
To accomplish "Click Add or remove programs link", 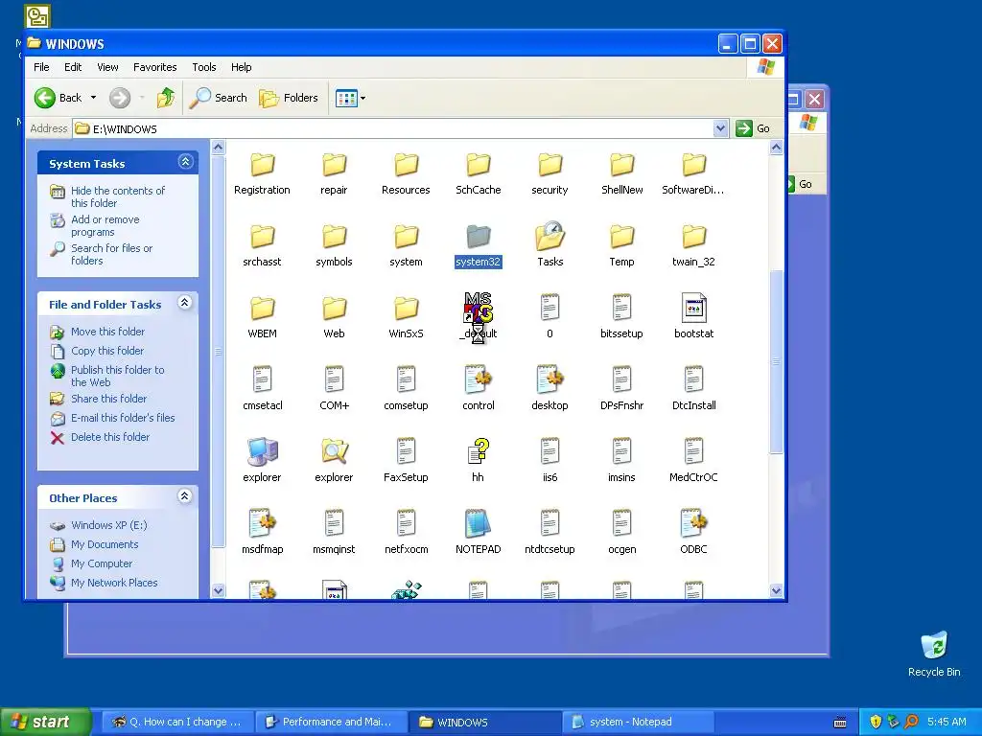I will click(105, 225).
